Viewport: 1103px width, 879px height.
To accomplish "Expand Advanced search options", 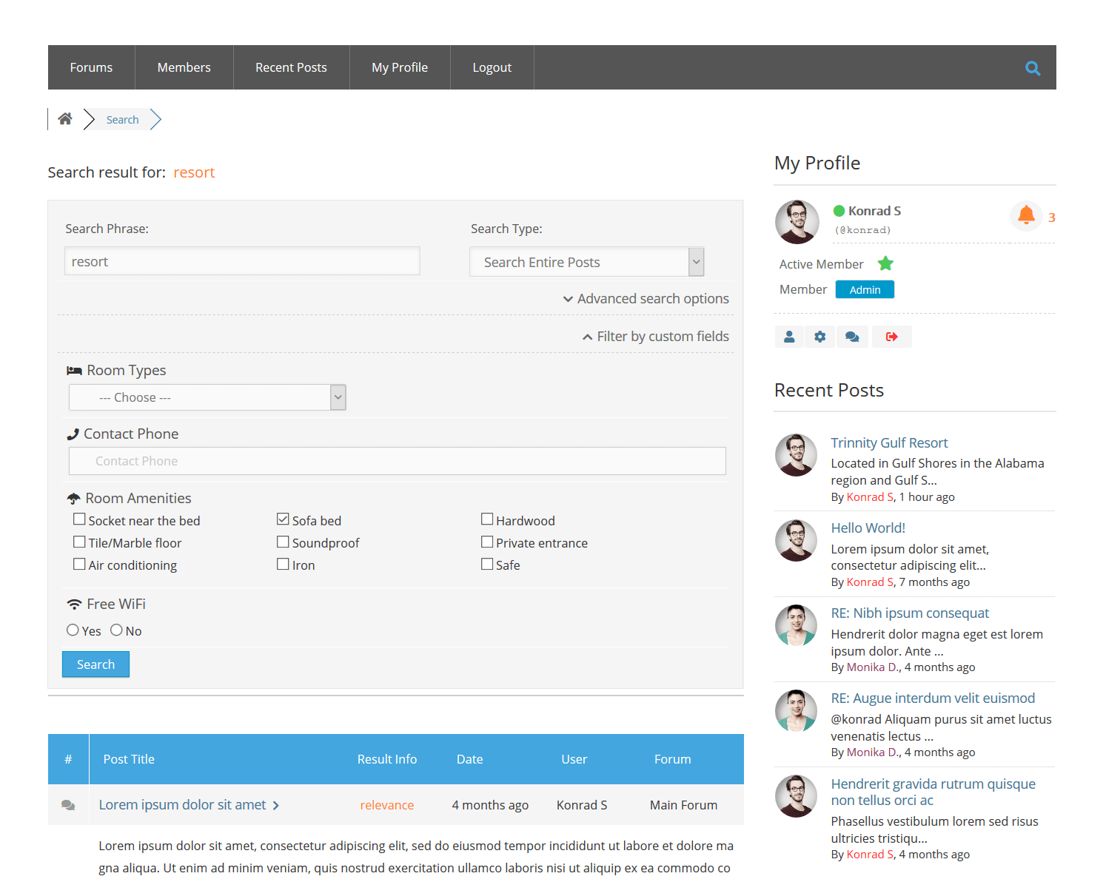I will pos(646,298).
